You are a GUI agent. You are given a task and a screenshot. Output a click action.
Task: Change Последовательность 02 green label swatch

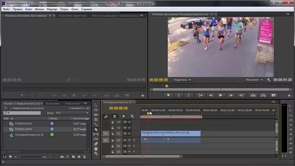click(x=52, y=135)
